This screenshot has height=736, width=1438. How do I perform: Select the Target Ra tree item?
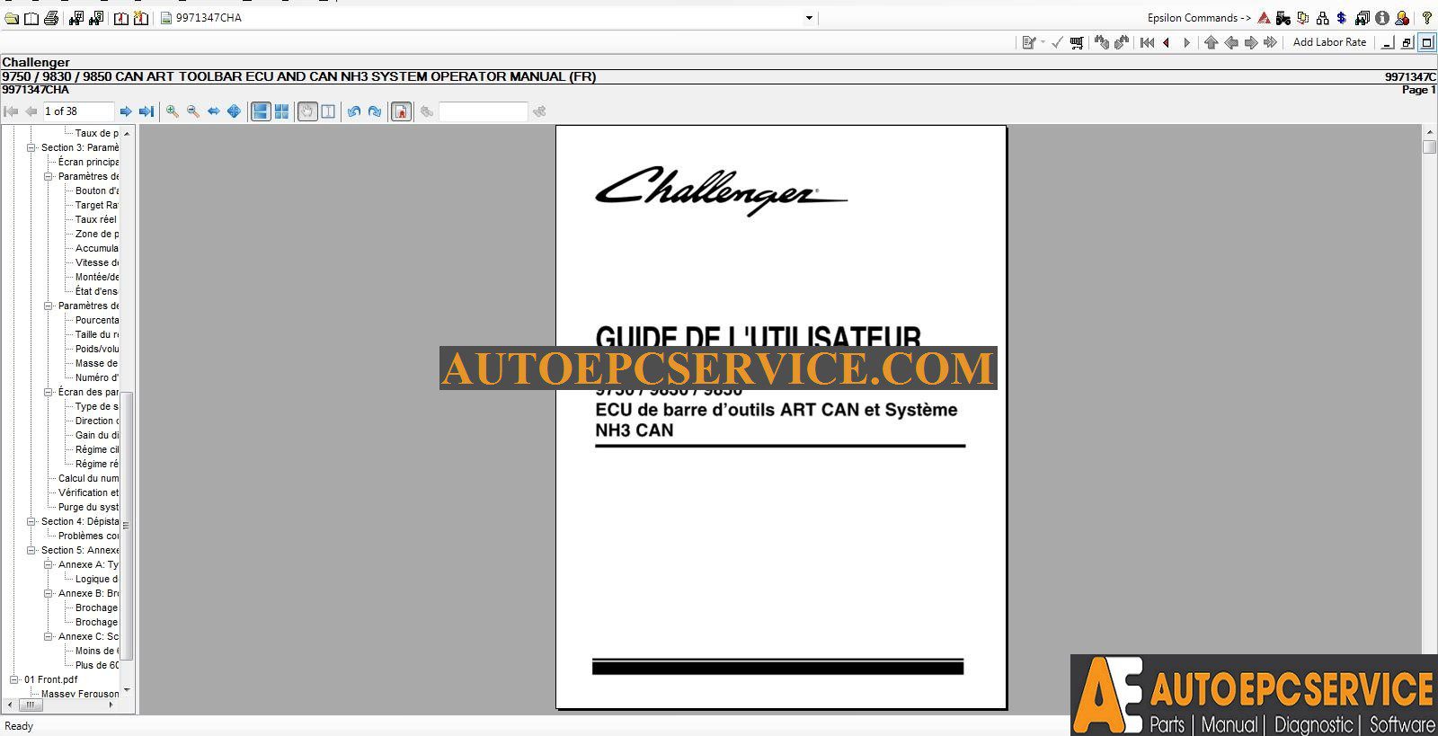[96, 205]
